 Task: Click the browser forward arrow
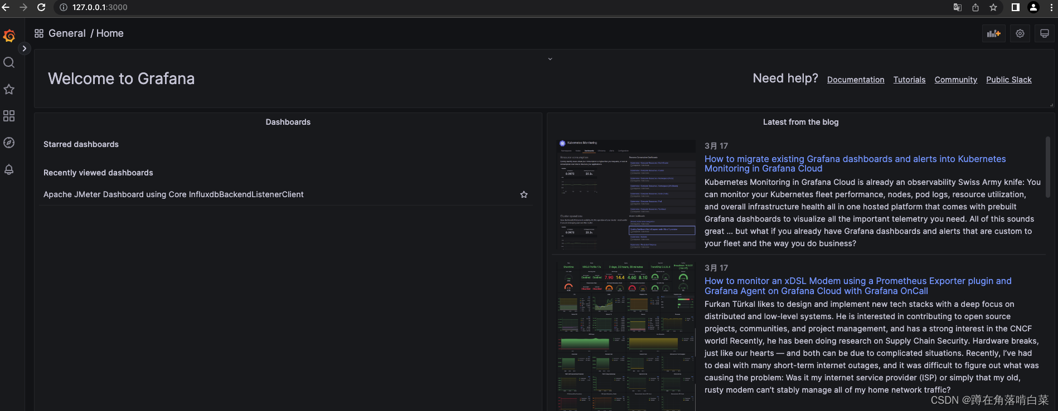(x=23, y=7)
